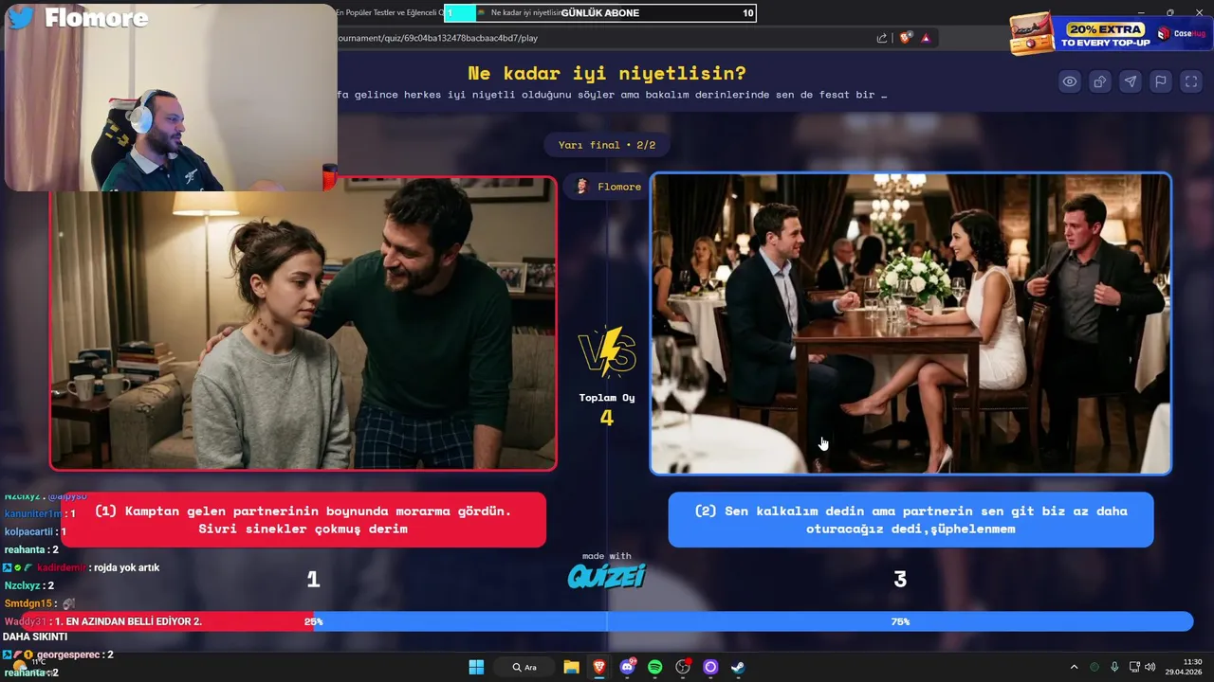Click the flag report icon
The image size is (1214, 682).
coord(1161,81)
